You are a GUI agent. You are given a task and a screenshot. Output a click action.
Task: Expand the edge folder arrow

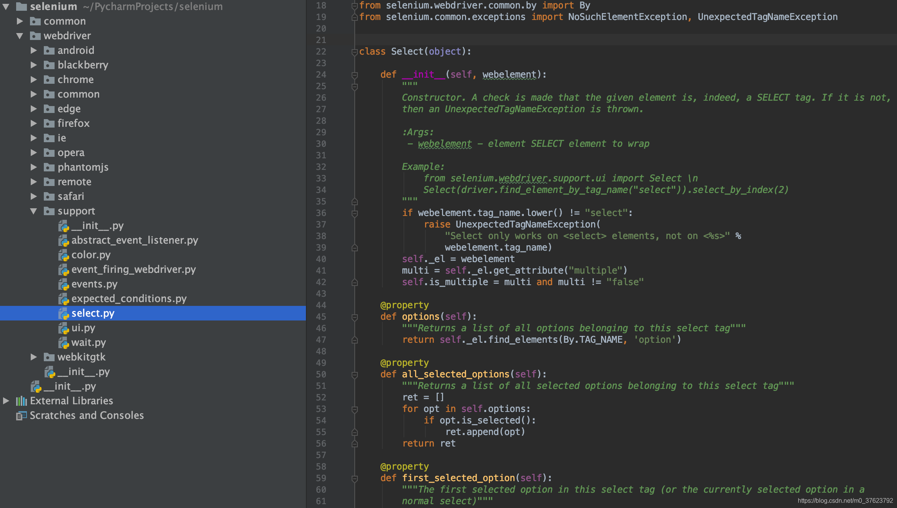tap(34, 109)
